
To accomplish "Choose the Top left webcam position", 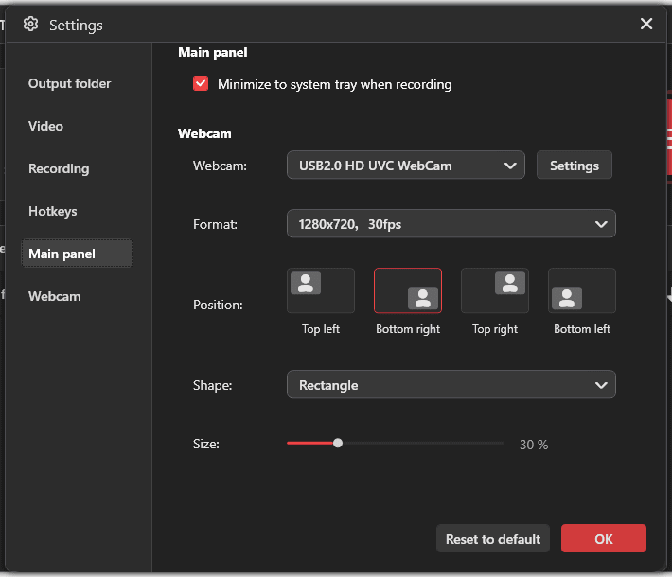I will [x=321, y=290].
